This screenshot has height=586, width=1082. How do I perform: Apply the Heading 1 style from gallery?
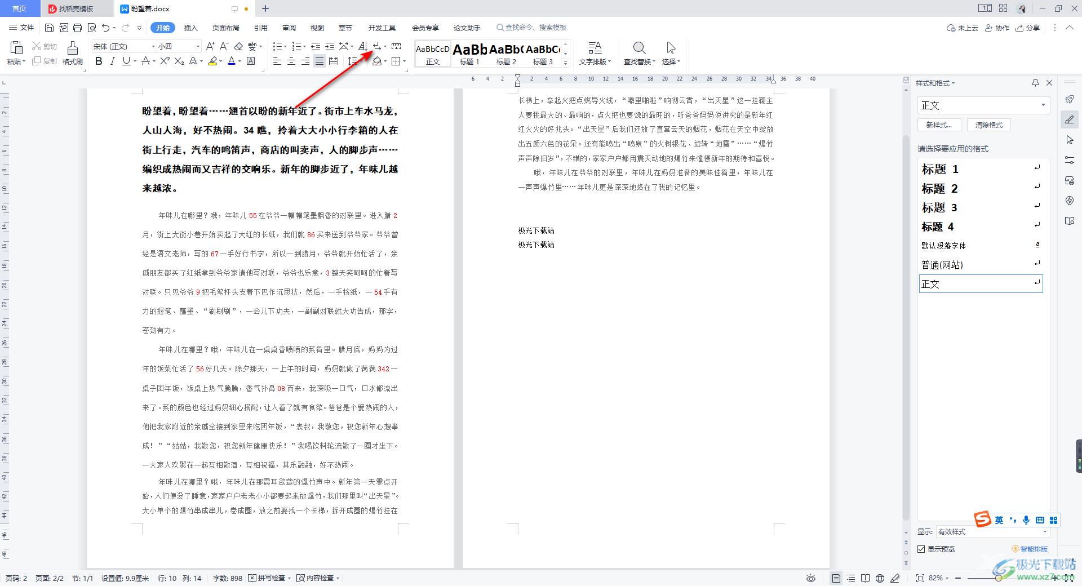pos(469,54)
